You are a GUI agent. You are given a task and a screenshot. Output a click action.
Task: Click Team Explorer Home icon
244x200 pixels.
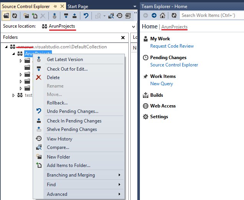point(163,15)
